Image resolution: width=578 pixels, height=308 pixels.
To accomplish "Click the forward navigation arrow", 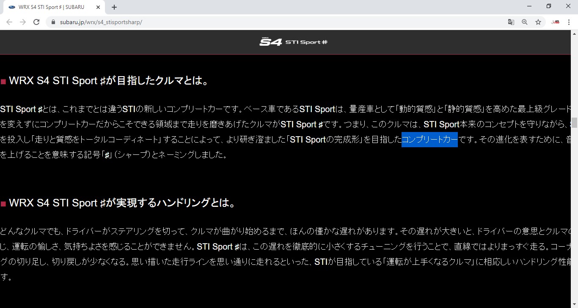I will (23, 22).
